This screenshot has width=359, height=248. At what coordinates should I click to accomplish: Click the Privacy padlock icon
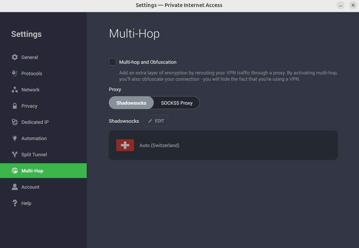coord(15,106)
